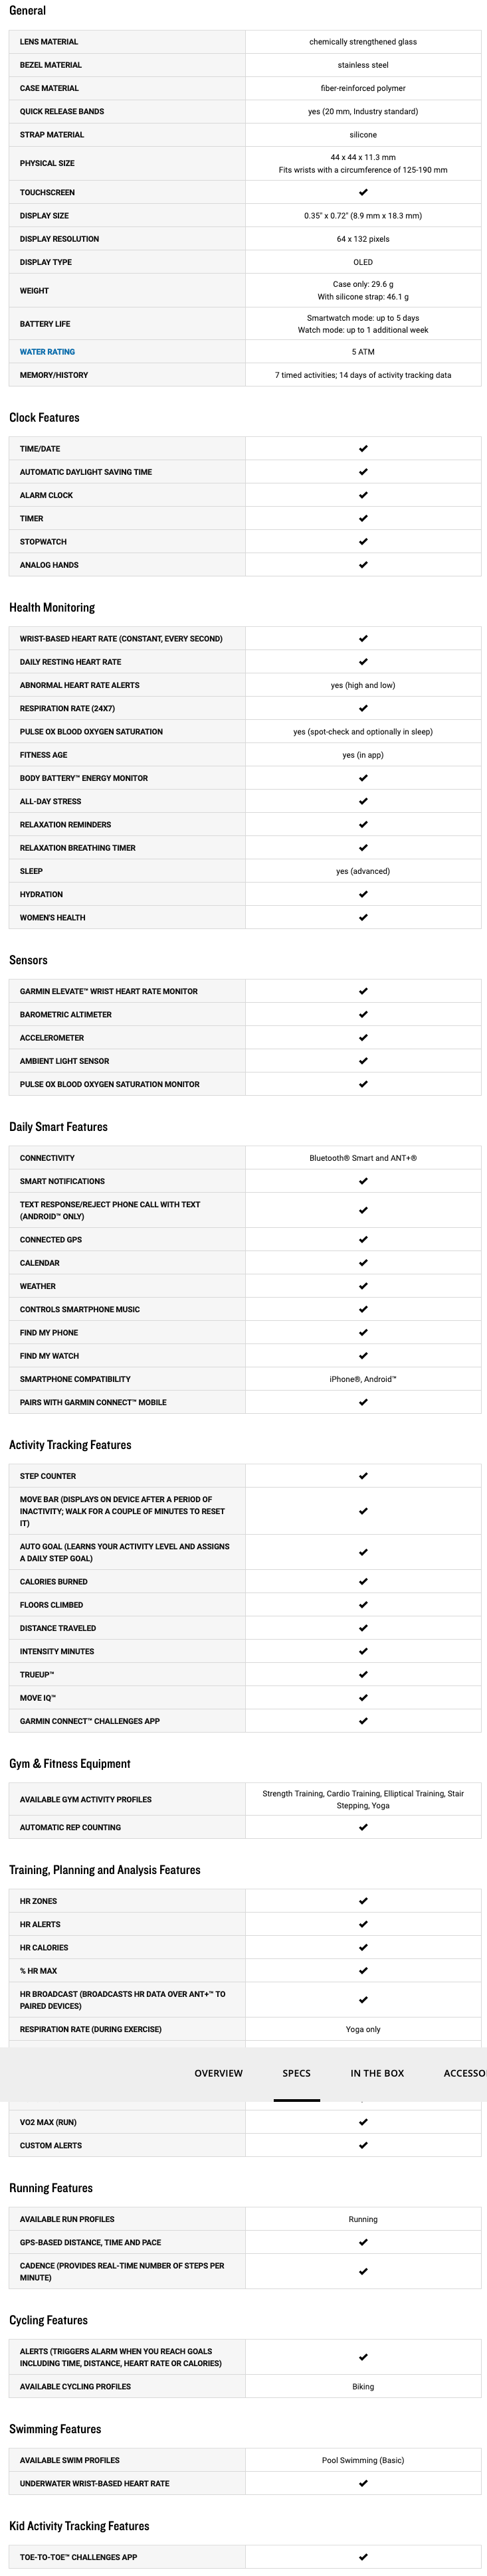The image size is (487, 2576).
Task: Click the Underwater Wrist-Based Heart Rate checkmark
Action: coord(363,2484)
